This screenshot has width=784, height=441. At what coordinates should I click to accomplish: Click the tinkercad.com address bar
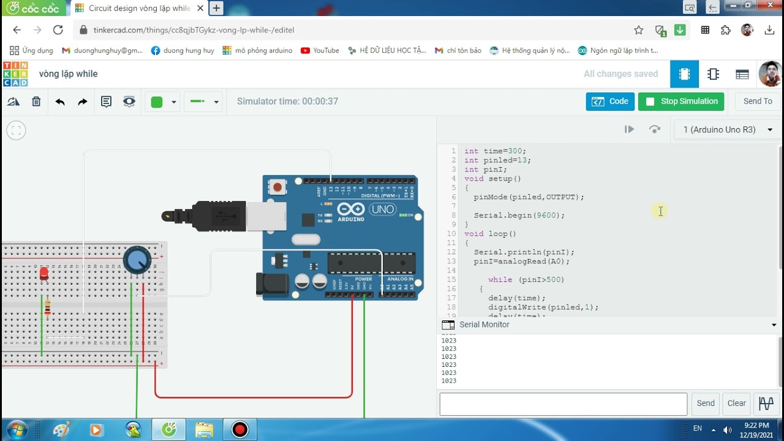[x=194, y=30]
